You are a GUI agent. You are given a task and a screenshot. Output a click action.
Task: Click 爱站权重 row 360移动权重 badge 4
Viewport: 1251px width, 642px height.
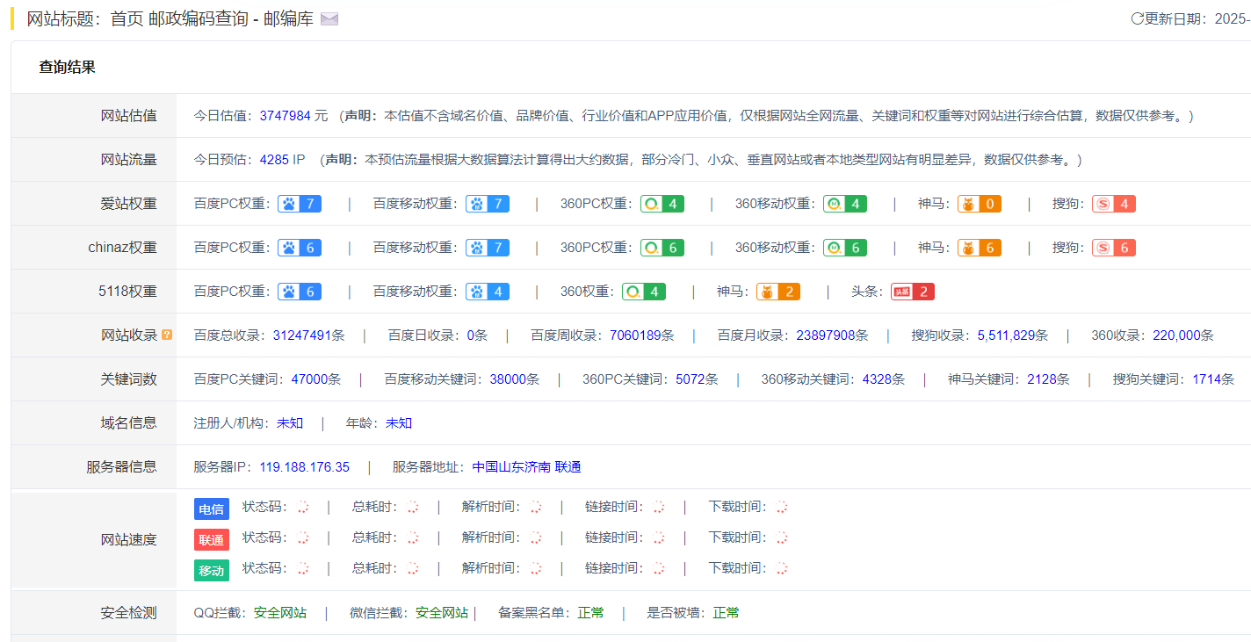coord(845,204)
